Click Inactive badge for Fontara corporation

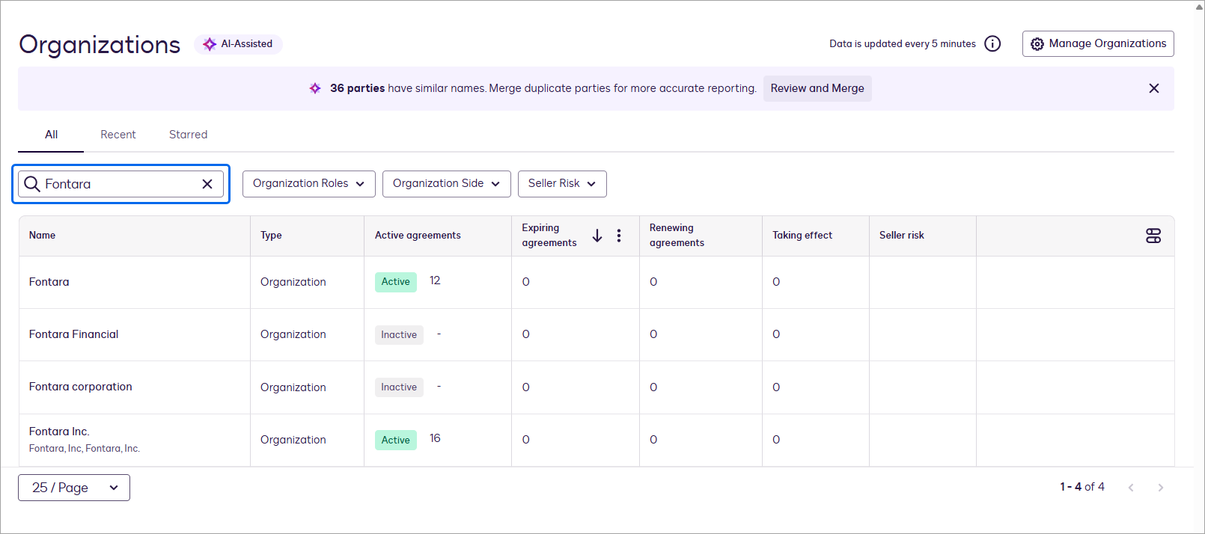399,387
